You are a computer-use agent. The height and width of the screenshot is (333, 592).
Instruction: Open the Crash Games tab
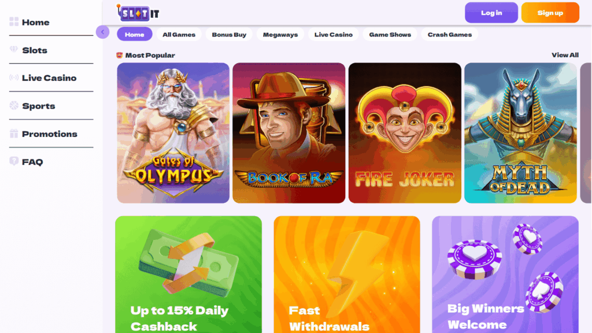(450, 34)
